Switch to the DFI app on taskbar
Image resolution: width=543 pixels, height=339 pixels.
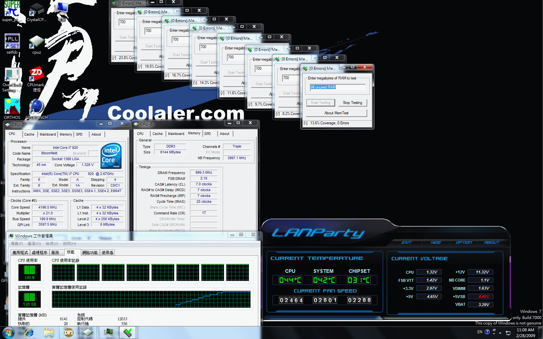click(x=69, y=333)
